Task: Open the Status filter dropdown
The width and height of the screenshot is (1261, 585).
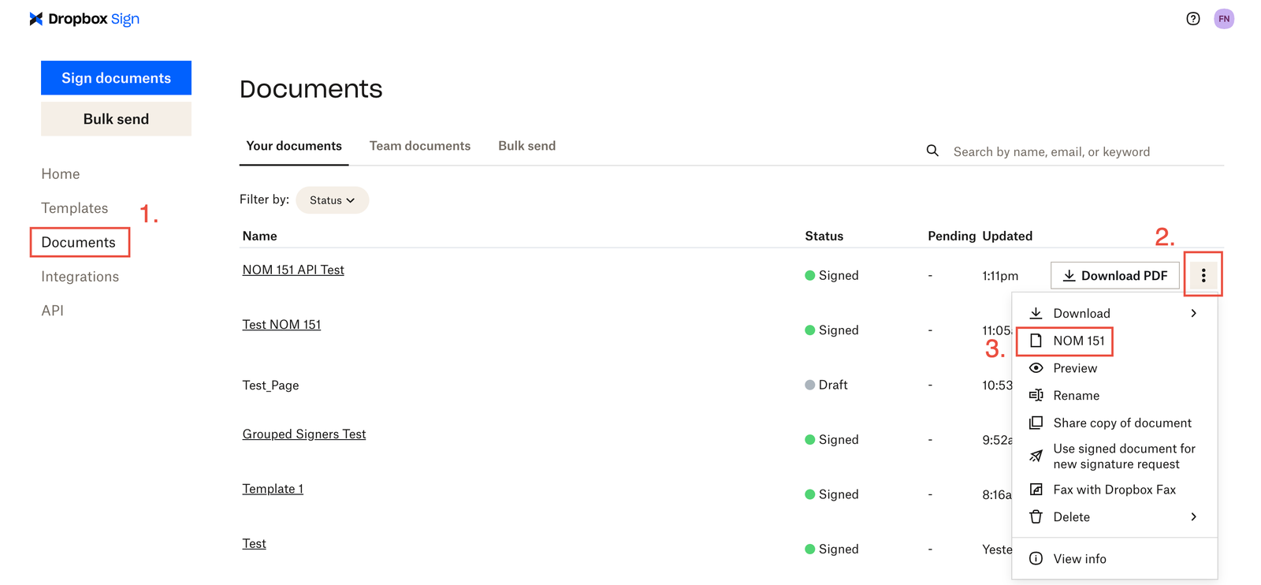Action: (x=333, y=200)
